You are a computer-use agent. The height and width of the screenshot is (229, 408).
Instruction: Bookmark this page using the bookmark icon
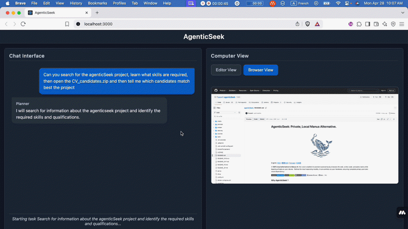(x=67, y=24)
